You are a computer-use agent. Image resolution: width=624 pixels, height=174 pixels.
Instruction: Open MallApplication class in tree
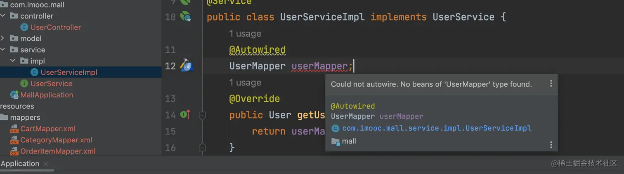point(47,95)
